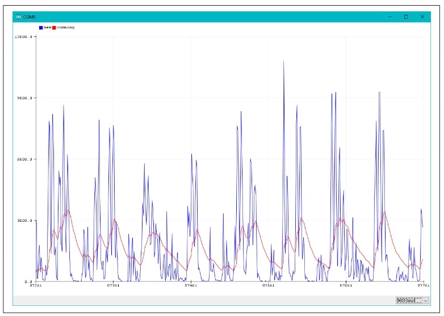Click the COM9 window title text
The width and height of the screenshot is (444, 316).
click(x=29, y=17)
